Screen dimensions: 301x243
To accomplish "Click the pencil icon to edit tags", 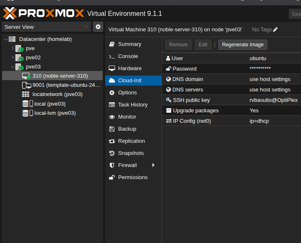I will click(275, 30).
